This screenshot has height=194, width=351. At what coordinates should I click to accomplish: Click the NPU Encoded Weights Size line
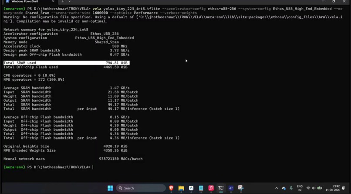pyautogui.click(x=65, y=150)
